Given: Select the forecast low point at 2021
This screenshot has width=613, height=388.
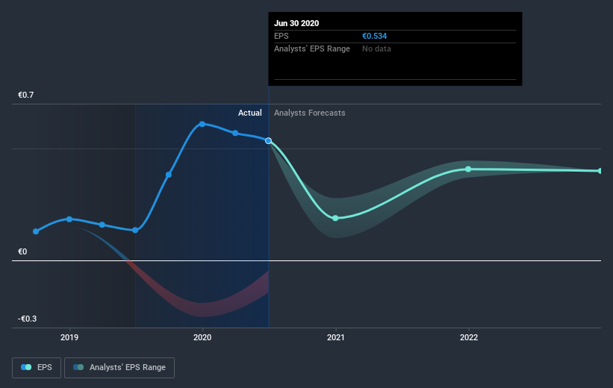Looking at the screenshot, I should [x=335, y=218].
